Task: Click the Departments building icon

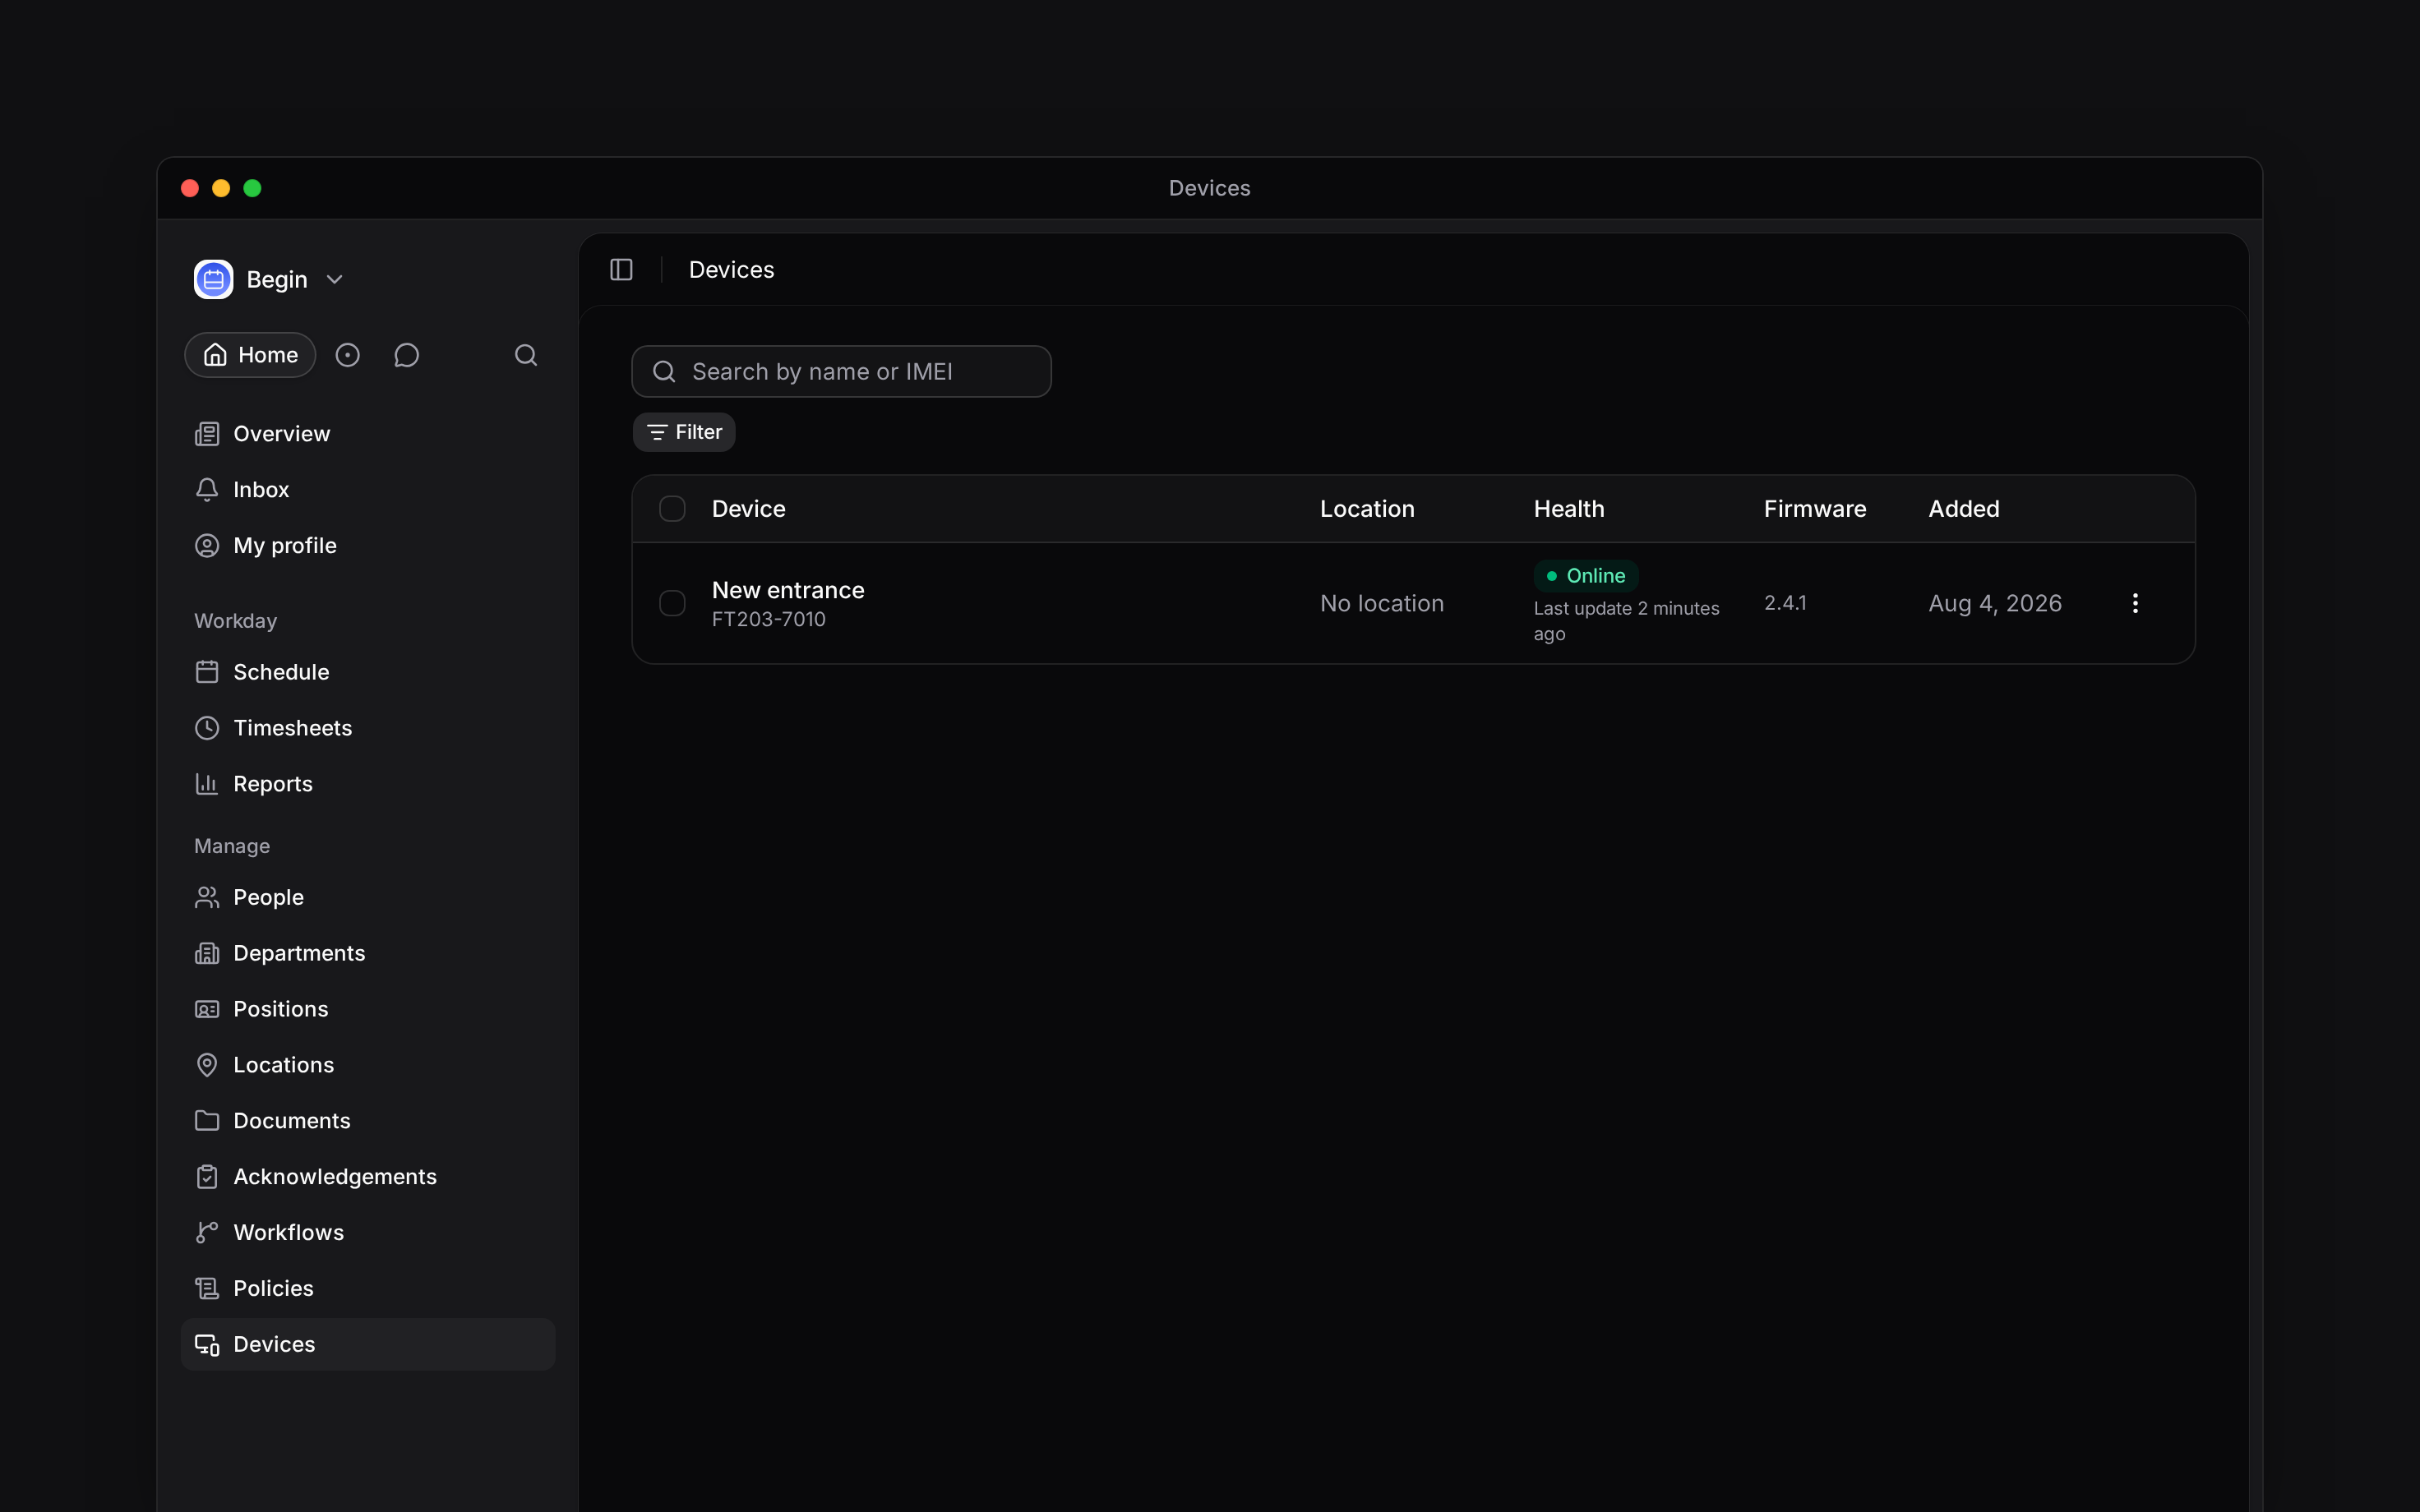Action: [207, 953]
